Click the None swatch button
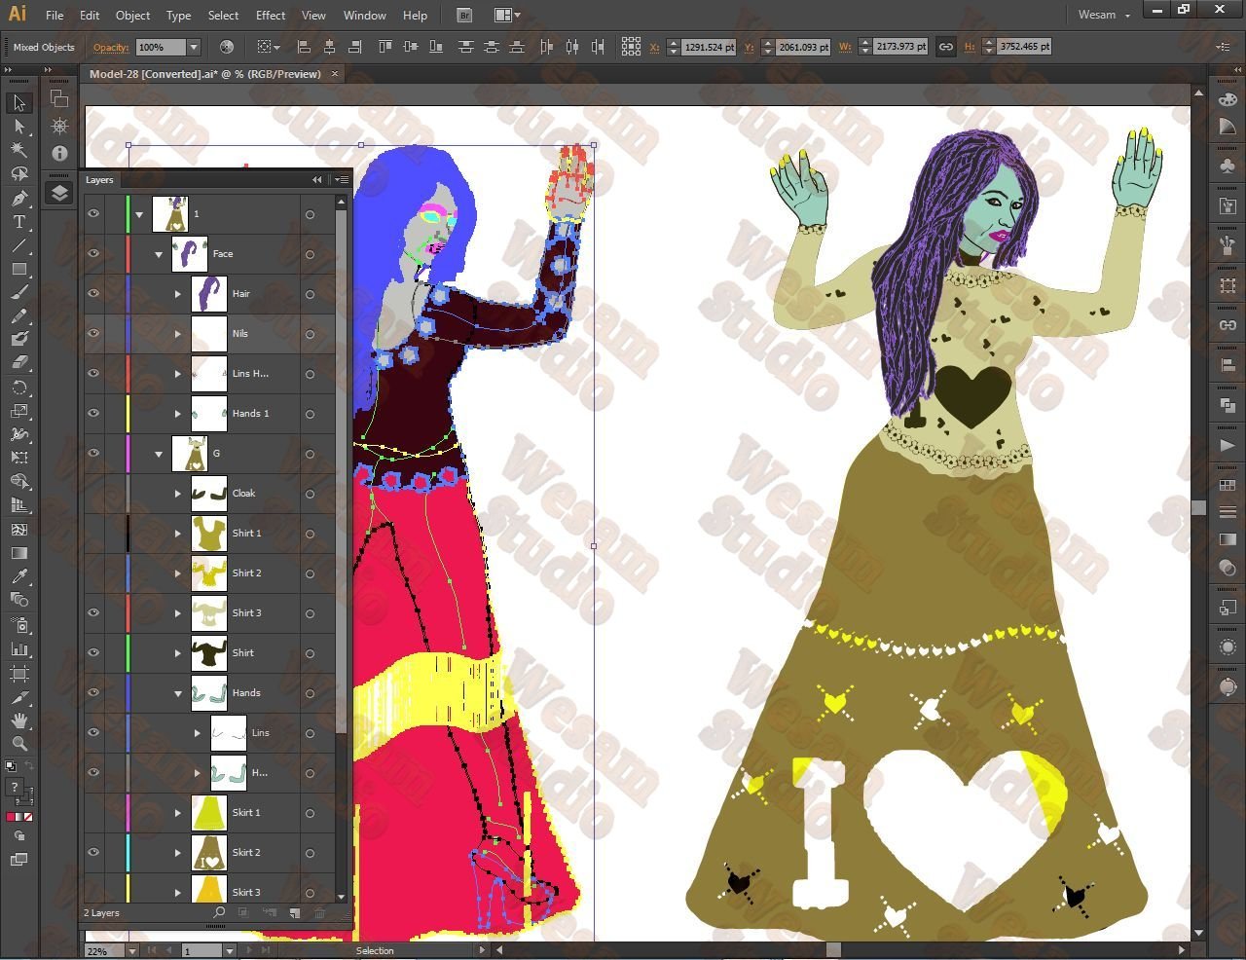The image size is (1246, 960). [x=27, y=816]
